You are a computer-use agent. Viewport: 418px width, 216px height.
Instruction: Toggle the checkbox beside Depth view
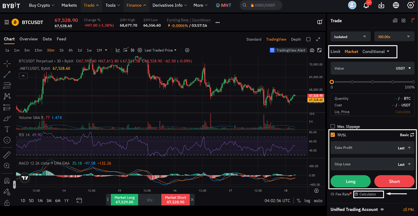tap(308, 39)
